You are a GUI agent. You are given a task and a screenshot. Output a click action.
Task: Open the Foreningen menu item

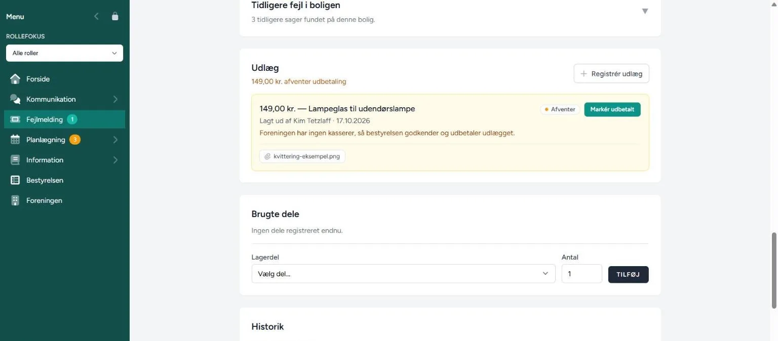(64, 200)
